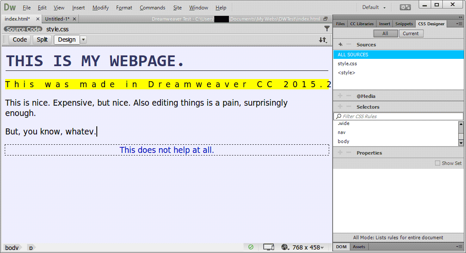Click the green no-errors checkmark status icon
The height and width of the screenshot is (253, 466).
[251, 247]
